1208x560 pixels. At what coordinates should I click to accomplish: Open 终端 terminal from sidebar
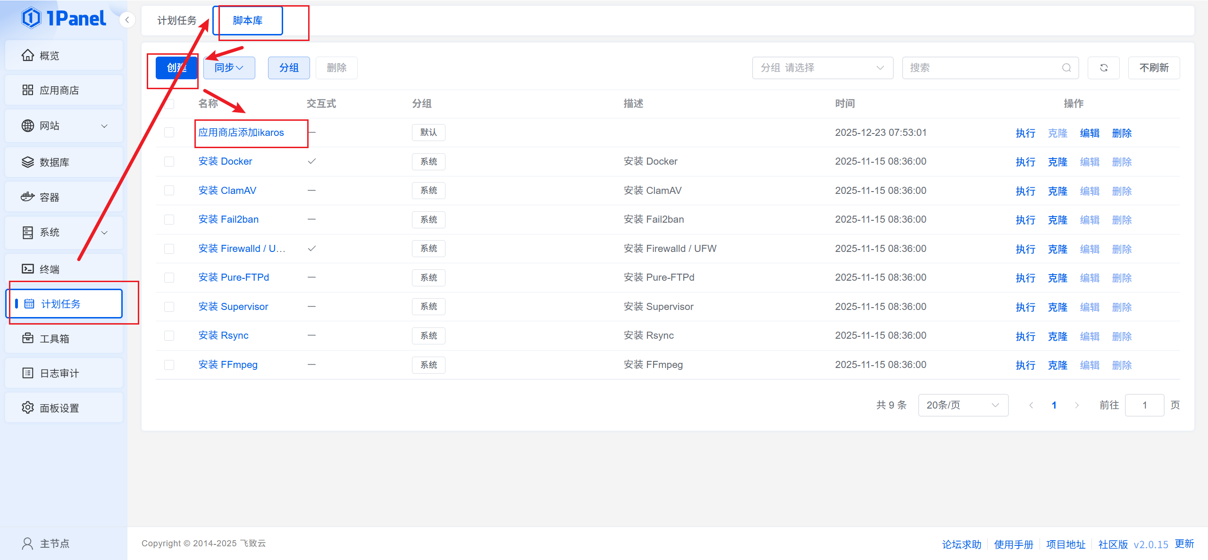coord(50,269)
